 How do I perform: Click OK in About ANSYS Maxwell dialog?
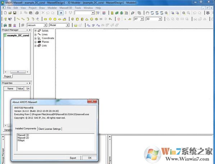pyautogui.click(x=90, y=158)
